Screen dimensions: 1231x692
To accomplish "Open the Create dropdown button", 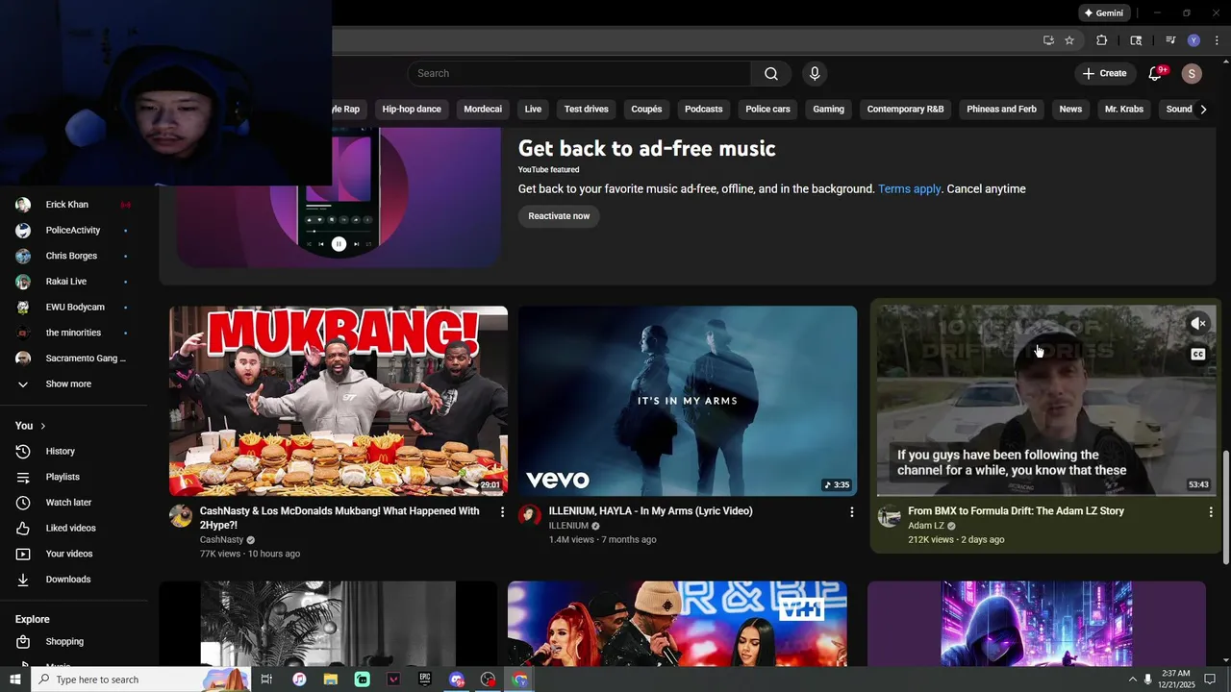I will (x=1104, y=74).
